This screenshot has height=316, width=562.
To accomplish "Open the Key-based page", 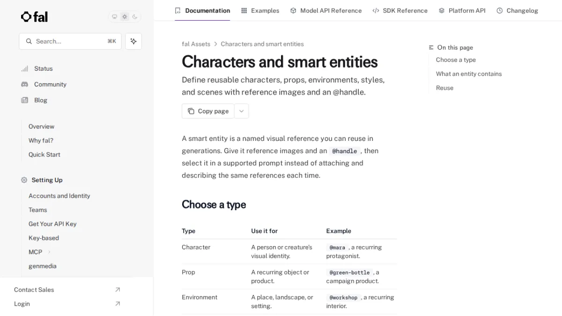I will click(x=44, y=238).
